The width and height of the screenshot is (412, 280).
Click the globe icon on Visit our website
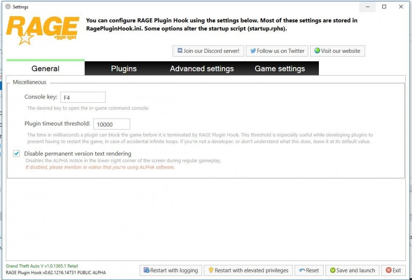tap(317, 50)
